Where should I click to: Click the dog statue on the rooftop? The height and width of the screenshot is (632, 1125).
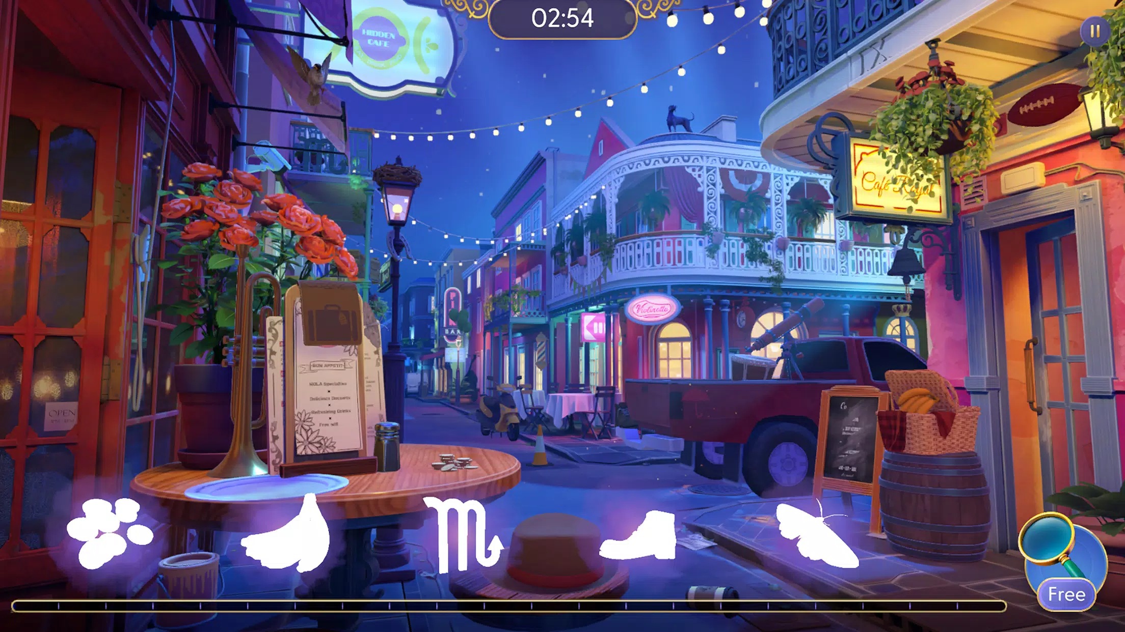coord(680,119)
